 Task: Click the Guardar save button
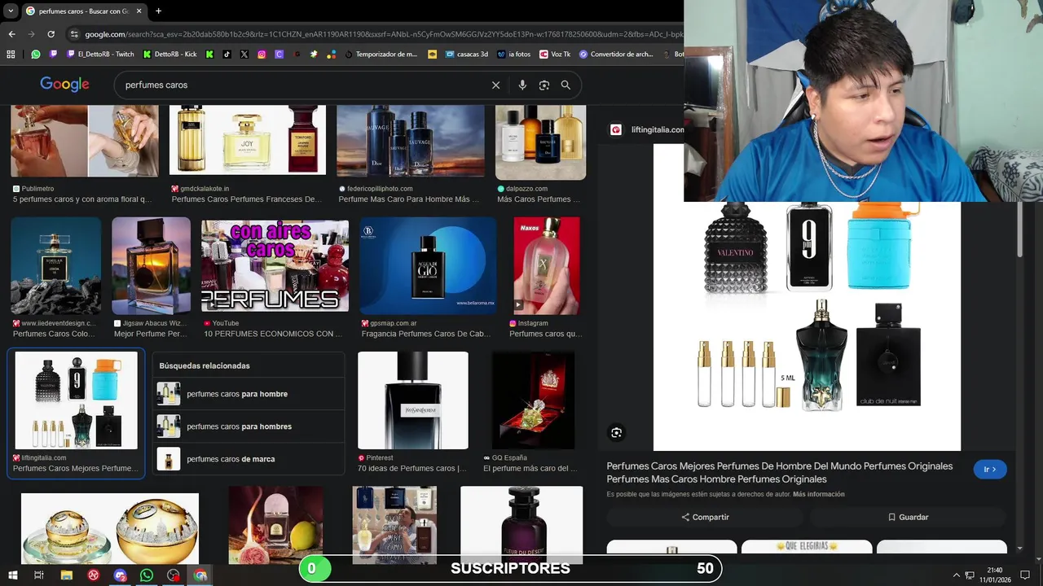(908, 517)
